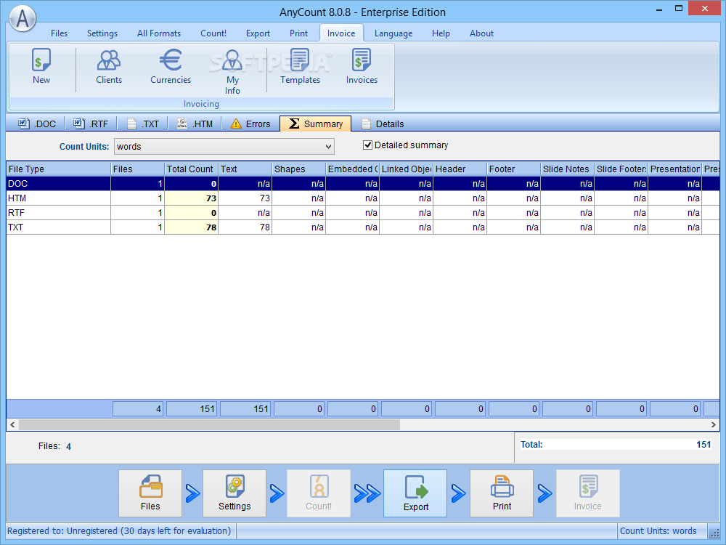Image resolution: width=726 pixels, height=545 pixels.
Task: Select the DOC row in summary table
Action: [x=363, y=184]
